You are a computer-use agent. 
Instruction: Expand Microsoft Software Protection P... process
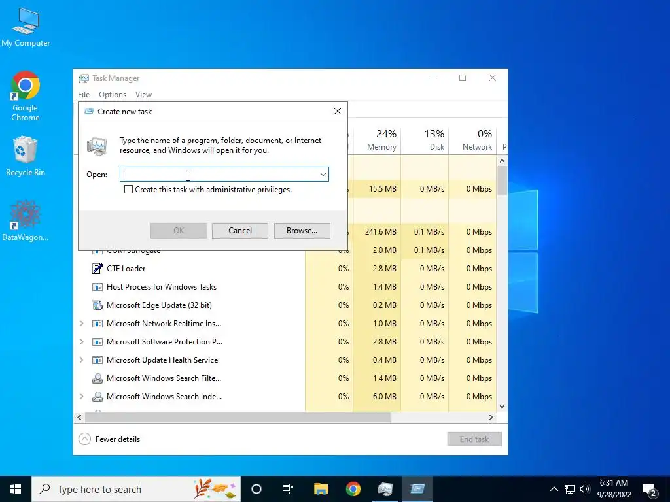coord(82,342)
